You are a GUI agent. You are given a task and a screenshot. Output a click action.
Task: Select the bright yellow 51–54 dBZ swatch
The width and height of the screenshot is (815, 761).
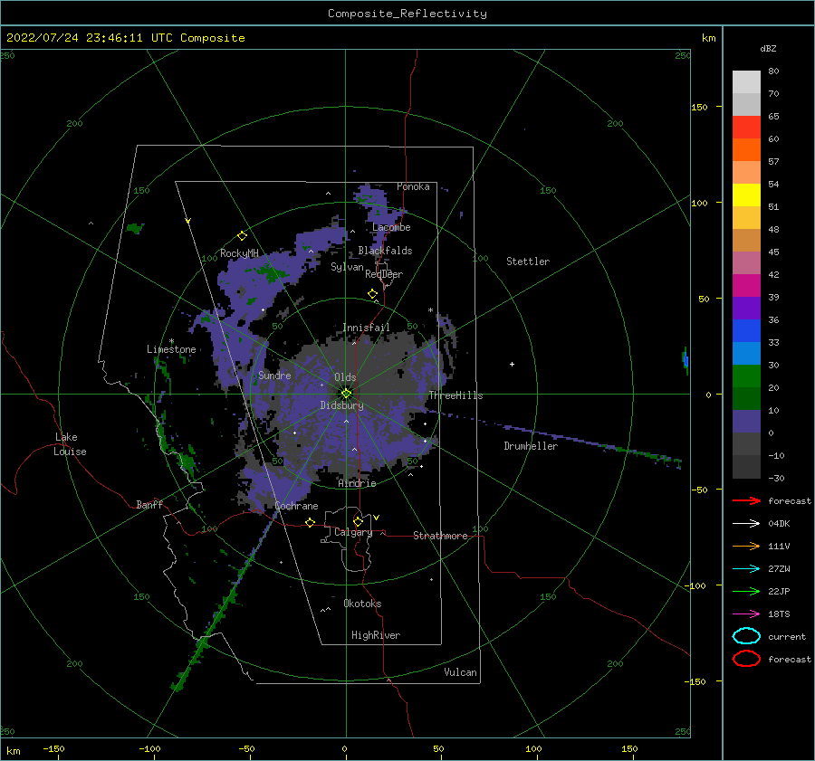(x=746, y=195)
